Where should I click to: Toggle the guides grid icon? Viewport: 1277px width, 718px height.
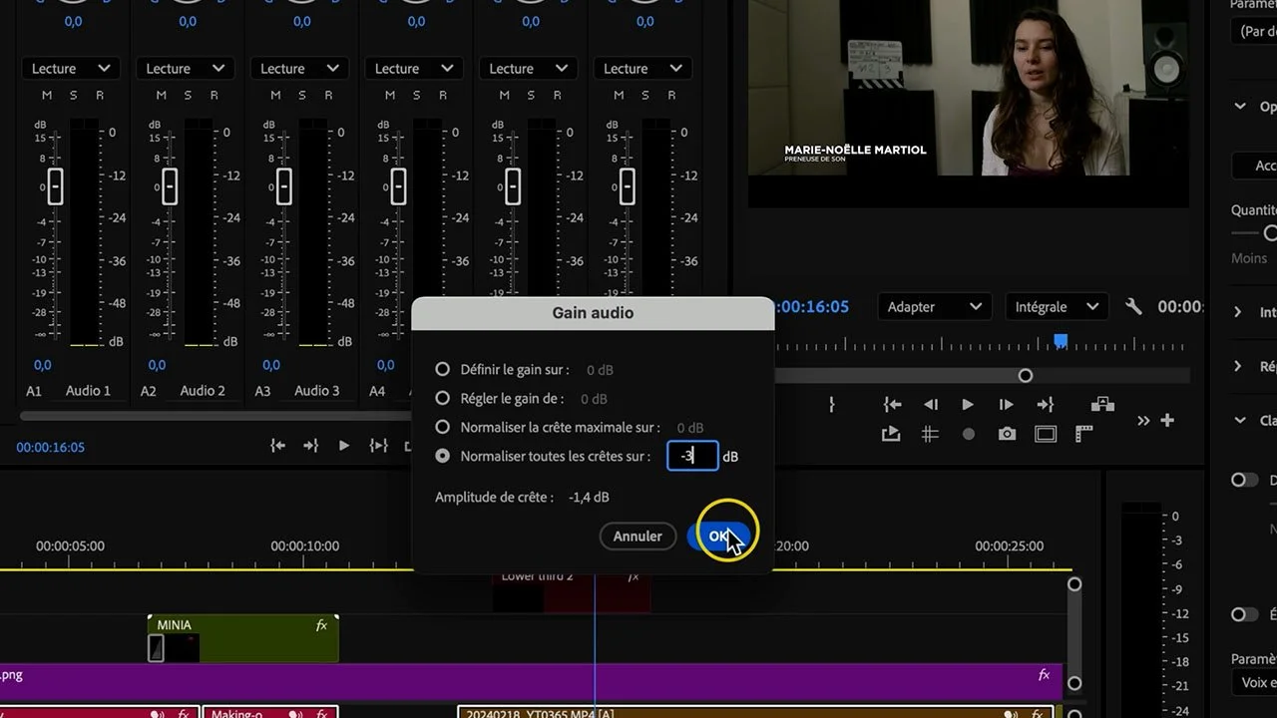click(x=930, y=434)
